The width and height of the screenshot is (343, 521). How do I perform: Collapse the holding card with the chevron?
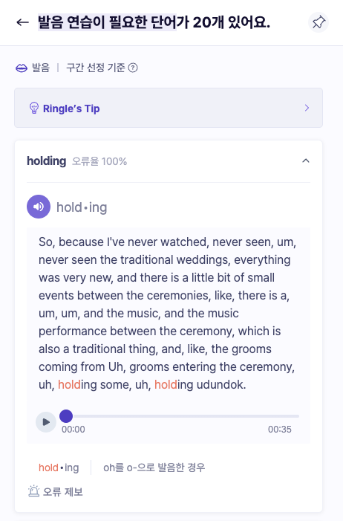click(306, 161)
